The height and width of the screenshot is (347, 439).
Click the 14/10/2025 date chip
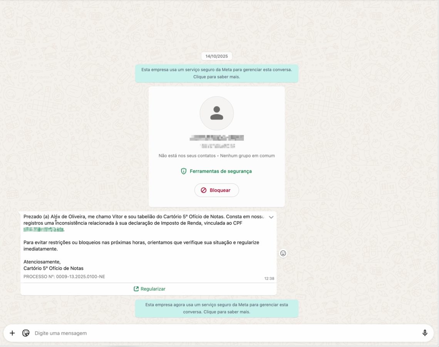pos(216,56)
